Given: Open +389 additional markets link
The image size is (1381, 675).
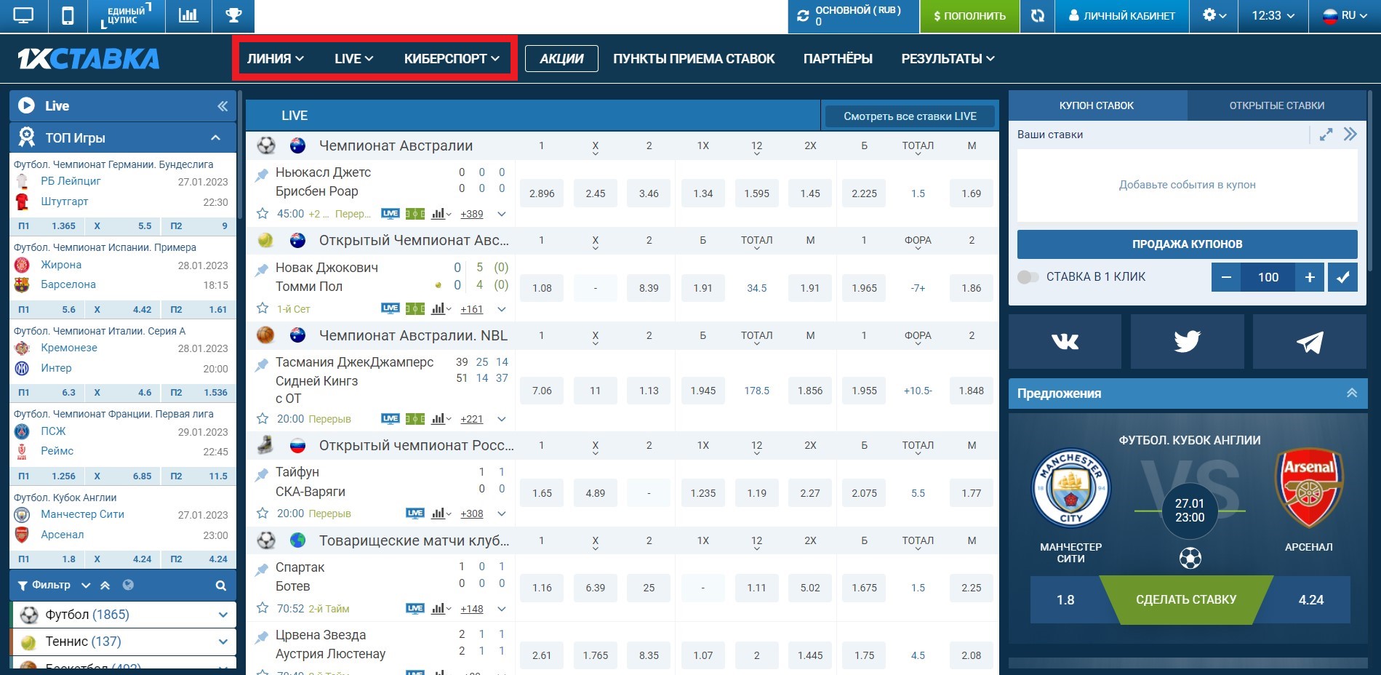Looking at the screenshot, I should [x=471, y=214].
